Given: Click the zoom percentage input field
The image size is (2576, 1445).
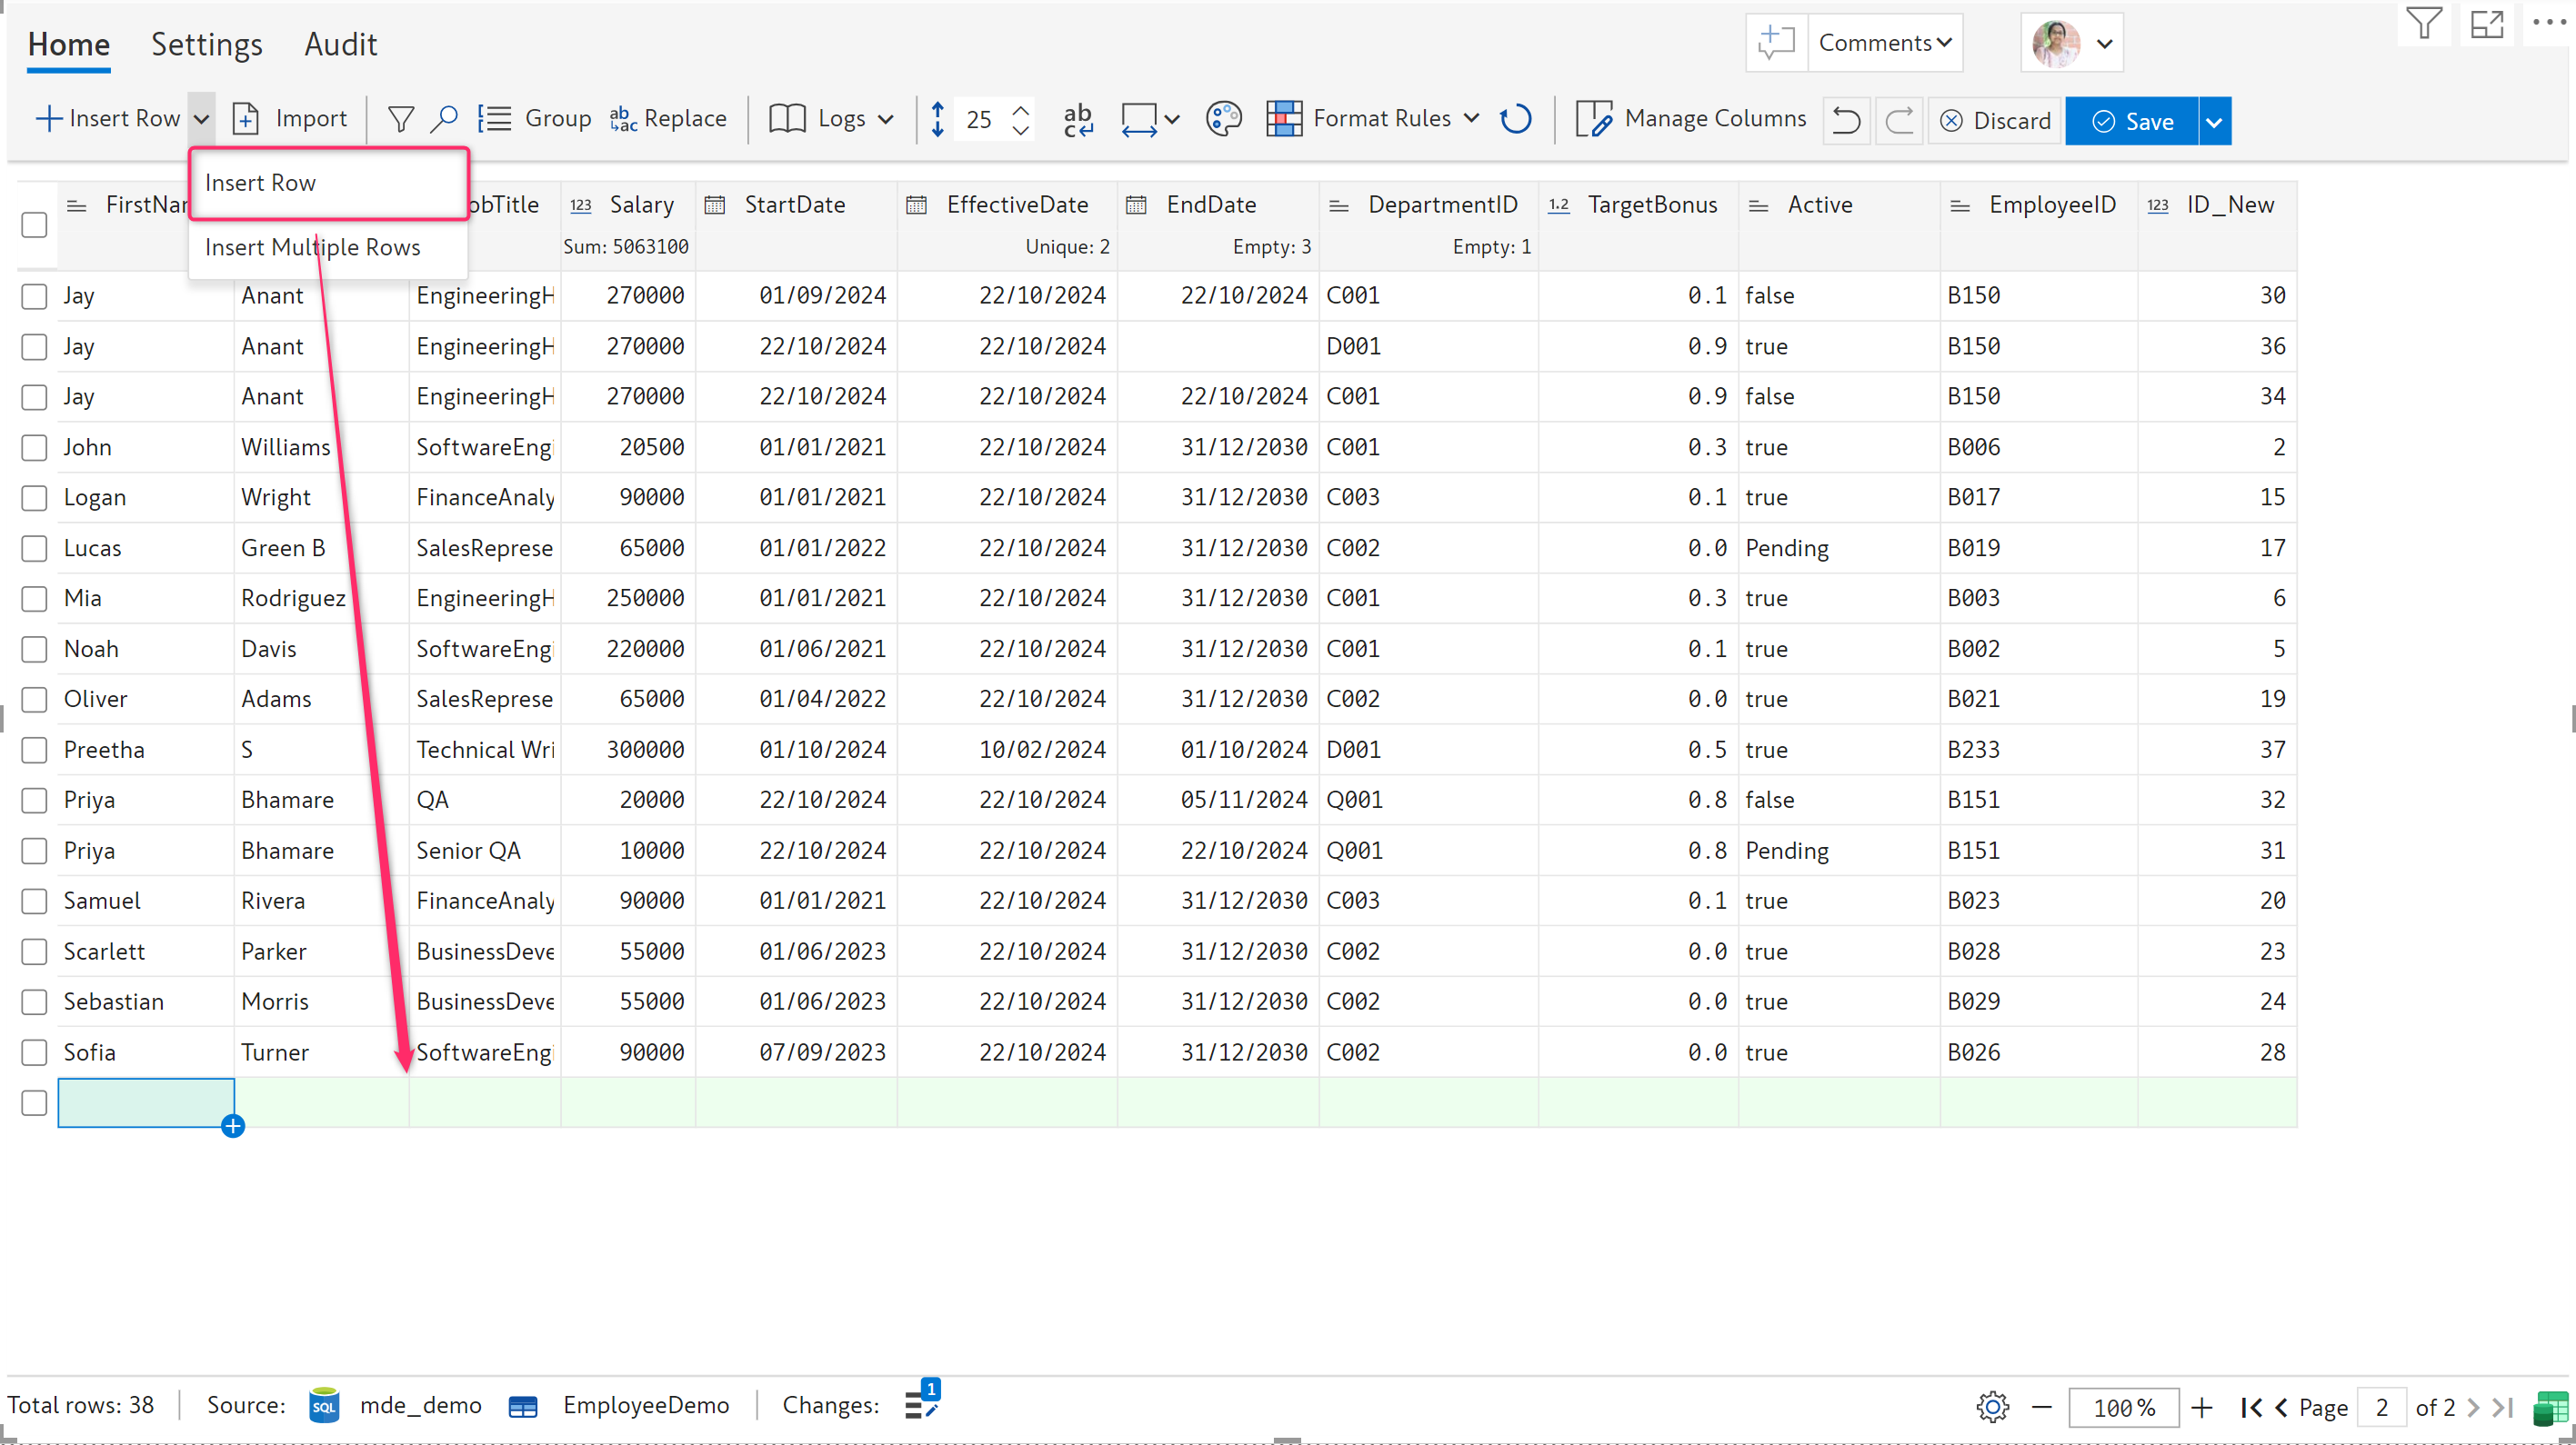Looking at the screenshot, I should [2122, 1407].
